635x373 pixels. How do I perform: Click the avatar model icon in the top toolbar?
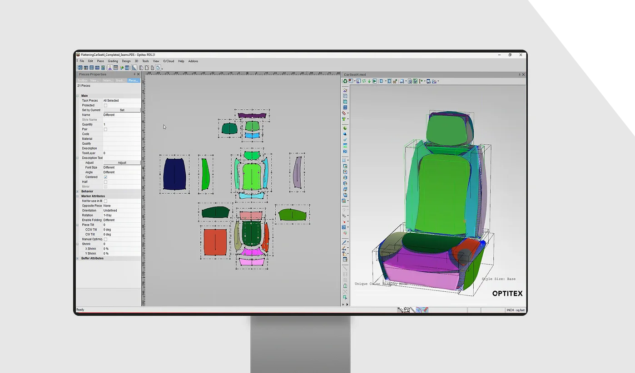point(110,67)
